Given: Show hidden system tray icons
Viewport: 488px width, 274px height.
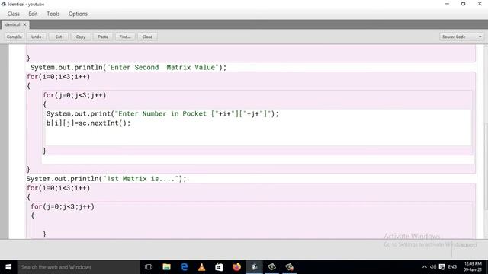Looking at the screenshot, I should pyautogui.click(x=425, y=267).
